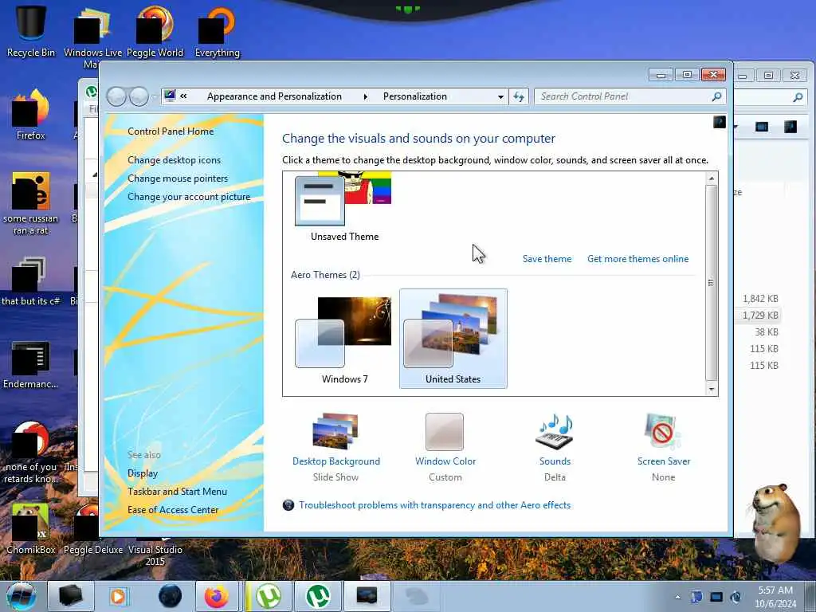Open the Everything desktop shortcut
The width and height of the screenshot is (816, 612).
[217, 30]
